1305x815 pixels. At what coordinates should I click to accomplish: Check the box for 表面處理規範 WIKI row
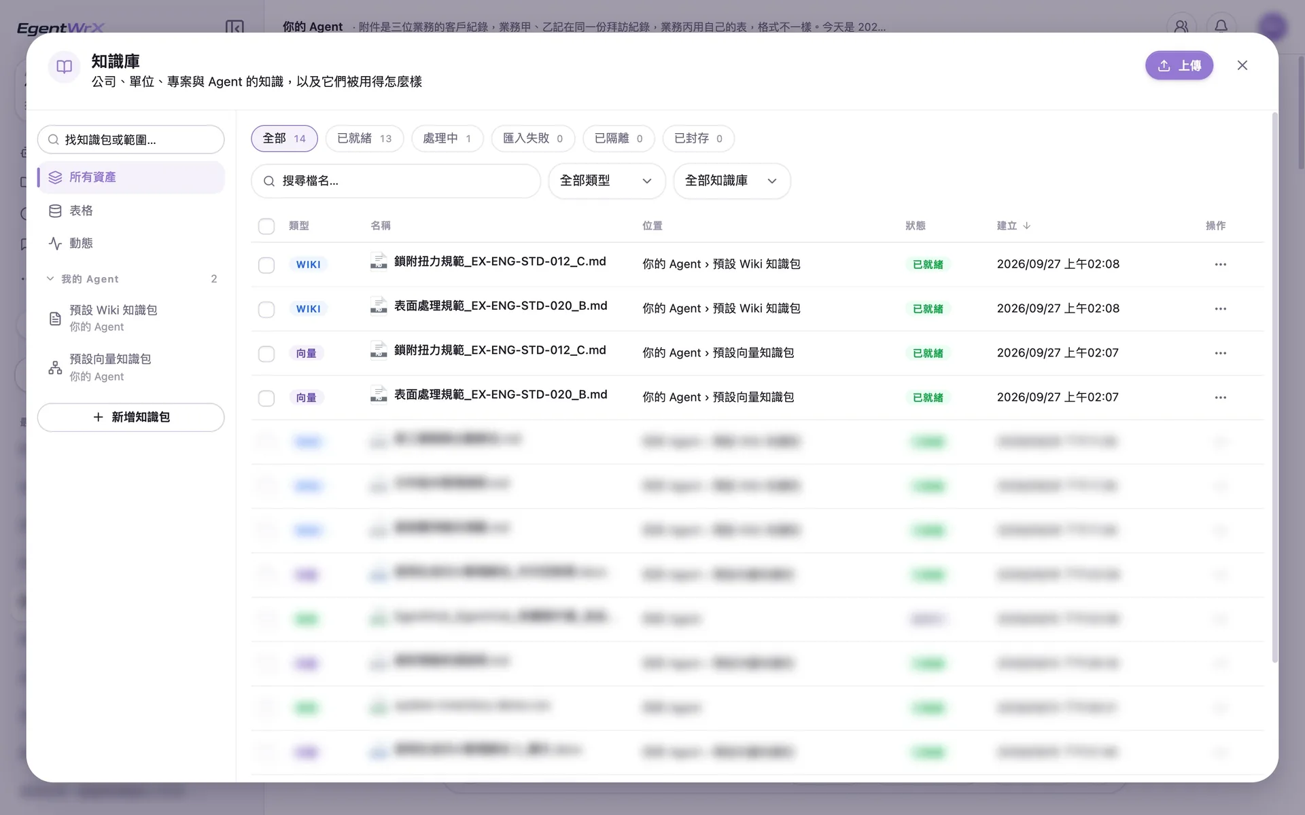pos(266,310)
